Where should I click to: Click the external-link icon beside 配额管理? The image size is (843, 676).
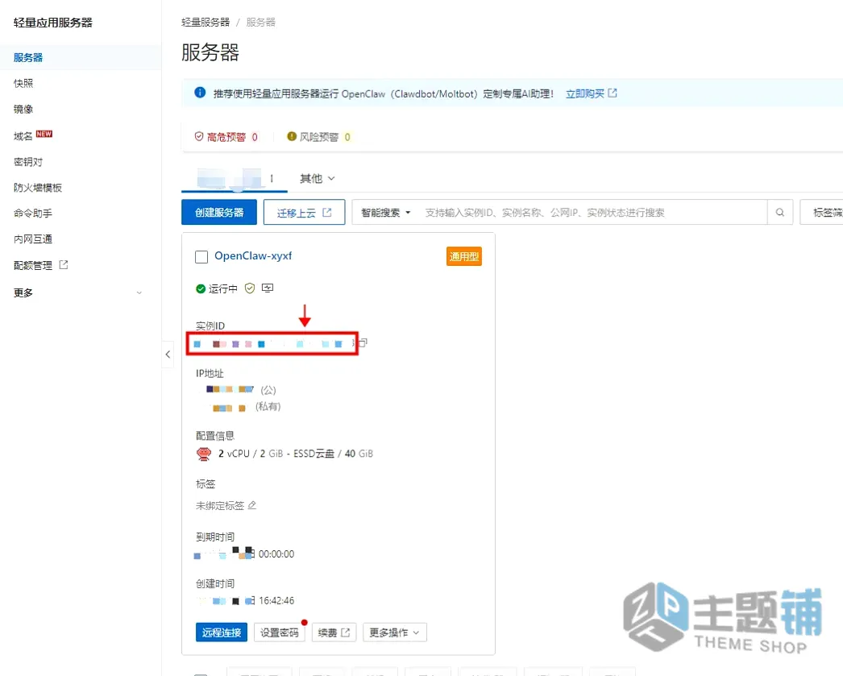(x=64, y=264)
